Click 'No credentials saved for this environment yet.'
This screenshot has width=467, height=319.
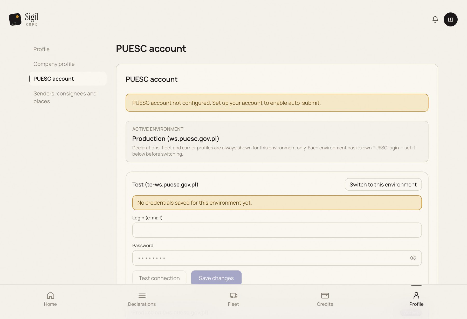pyautogui.click(x=277, y=203)
